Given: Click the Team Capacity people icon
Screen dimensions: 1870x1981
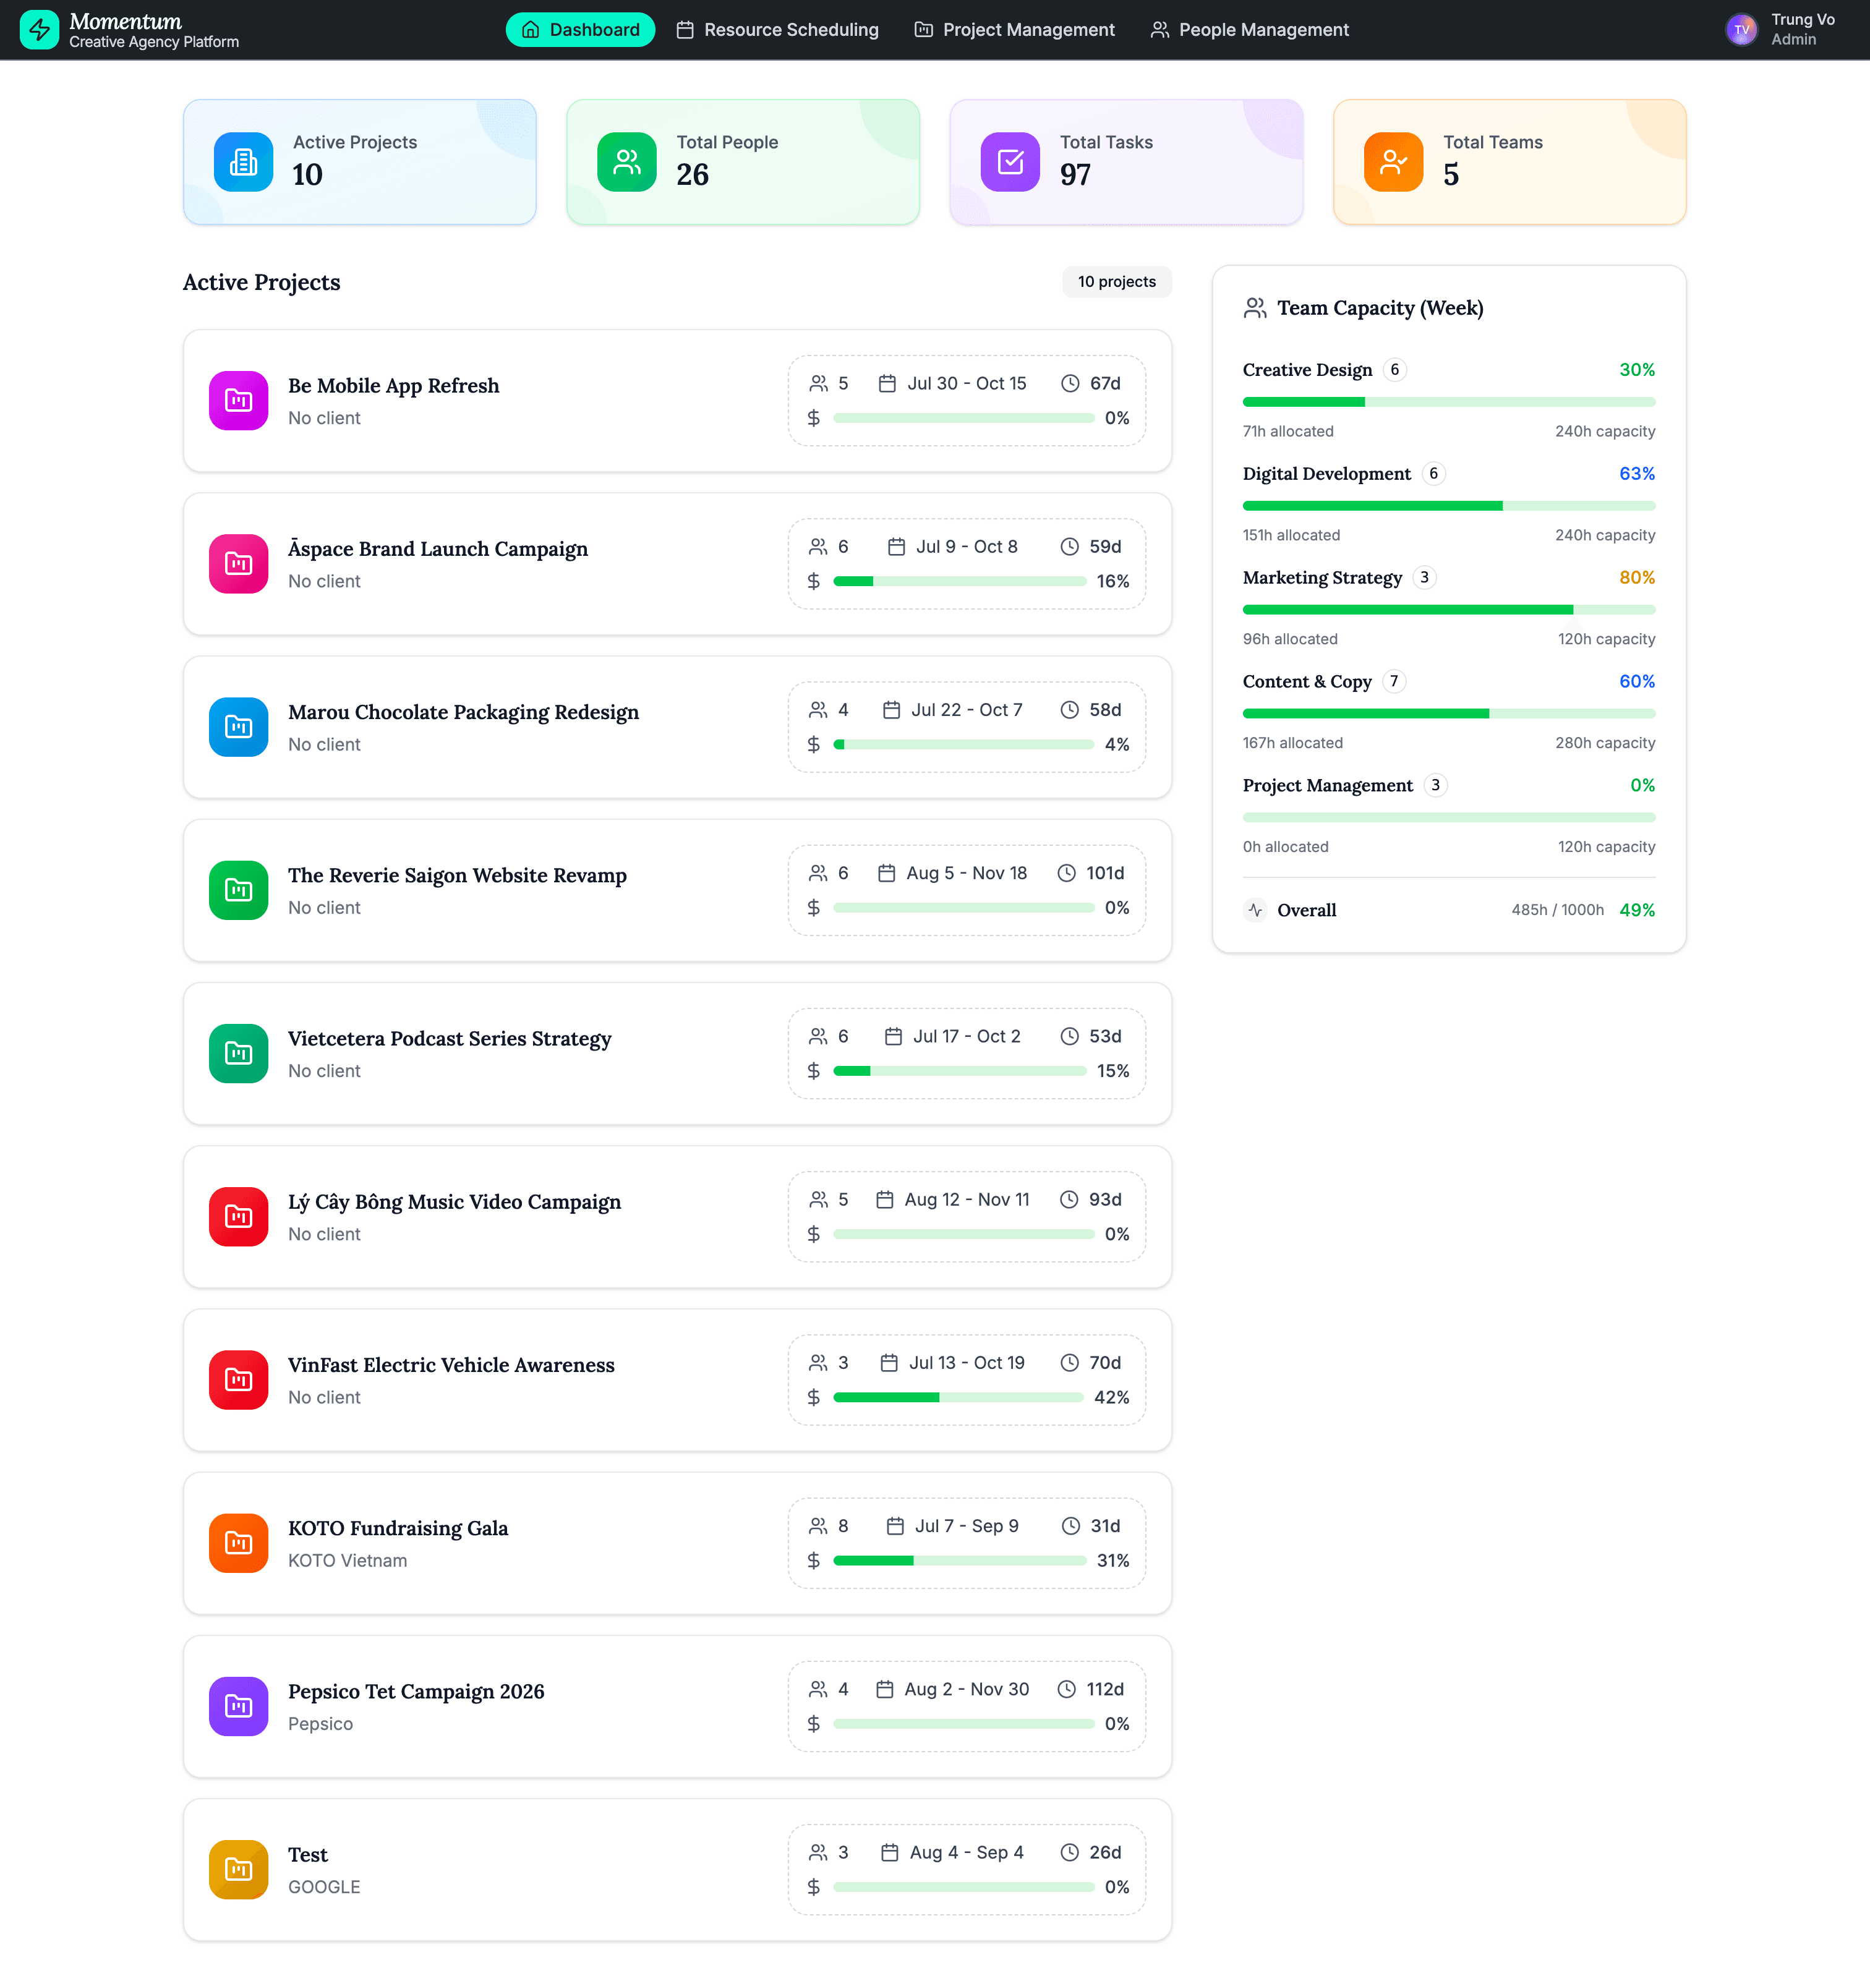Looking at the screenshot, I should [1255, 308].
